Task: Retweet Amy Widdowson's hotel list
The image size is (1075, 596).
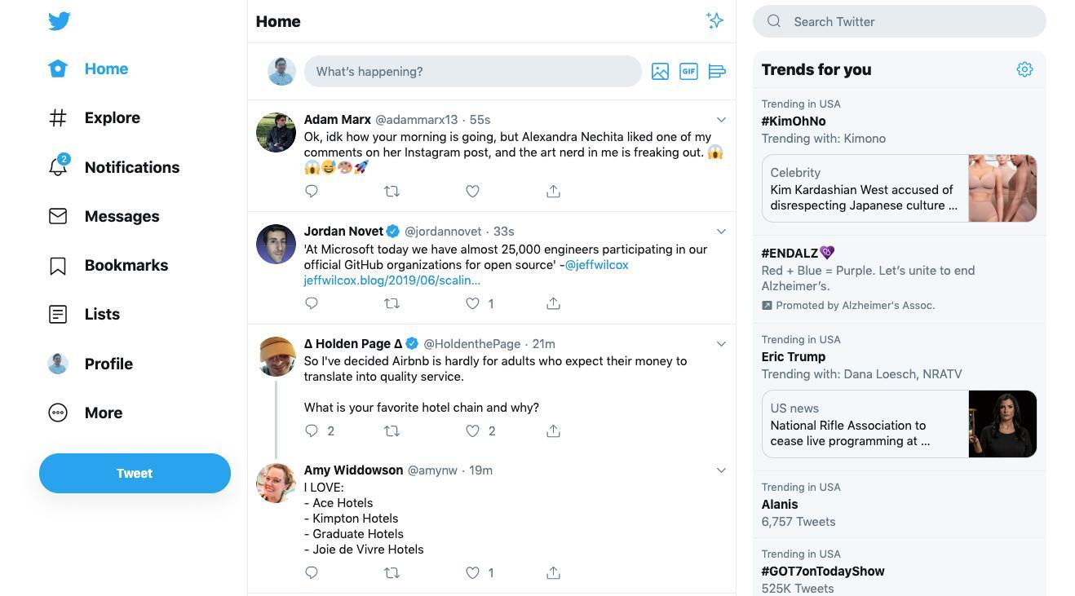Action: [392, 572]
